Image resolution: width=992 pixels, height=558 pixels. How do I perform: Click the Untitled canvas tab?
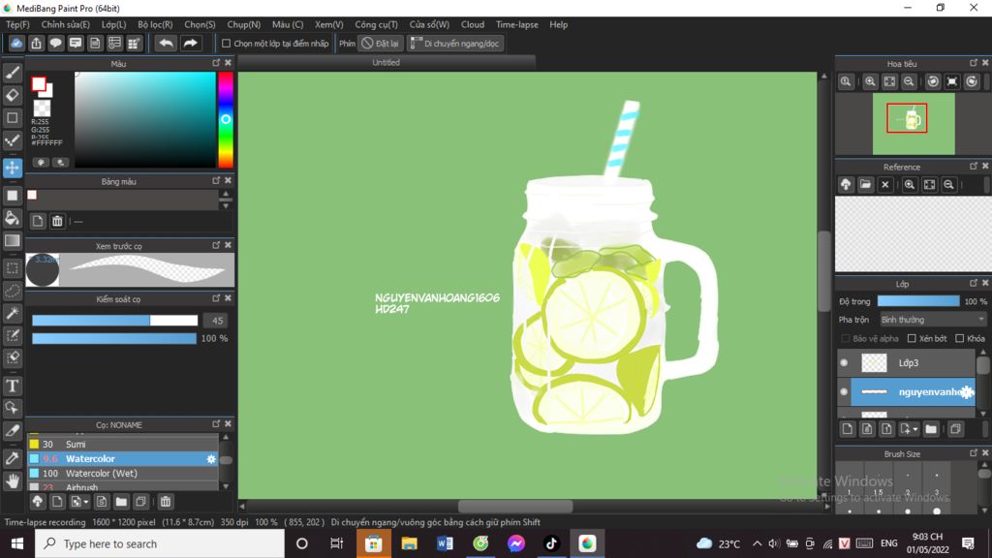(386, 63)
